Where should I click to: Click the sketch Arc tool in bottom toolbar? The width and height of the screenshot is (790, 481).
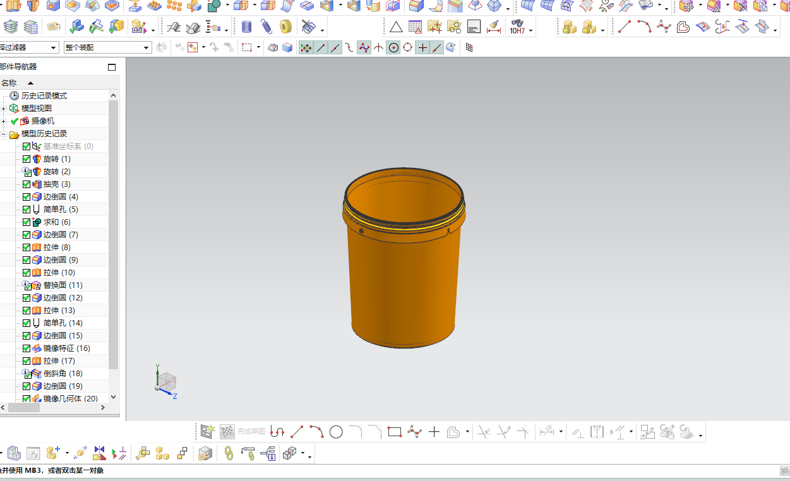(x=316, y=432)
